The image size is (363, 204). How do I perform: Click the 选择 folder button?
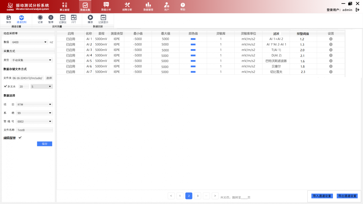coord(49,78)
